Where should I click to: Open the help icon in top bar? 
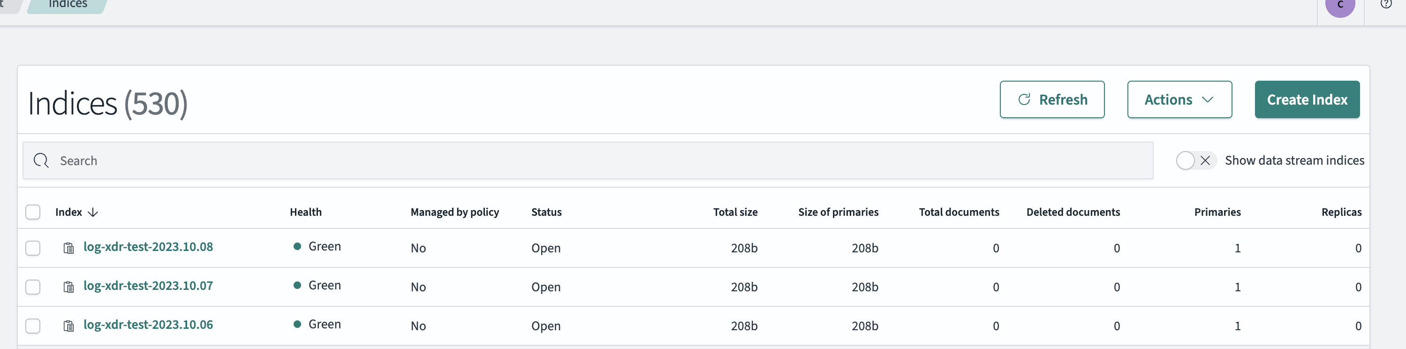pos(1386,4)
